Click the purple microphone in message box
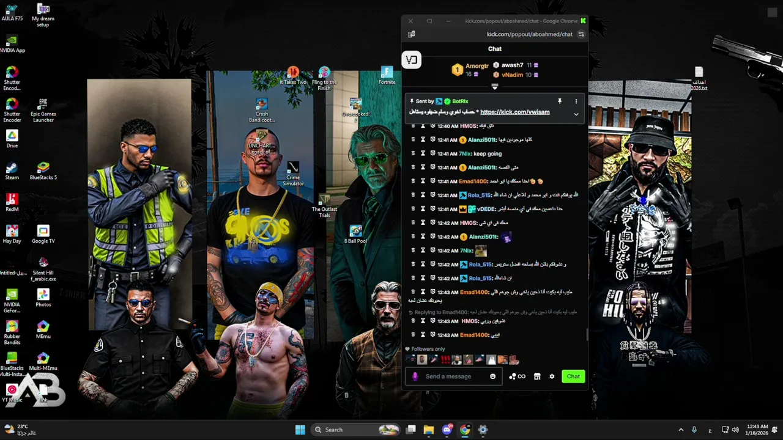The height and width of the screenshot is (440, 783). click(415, 376)
